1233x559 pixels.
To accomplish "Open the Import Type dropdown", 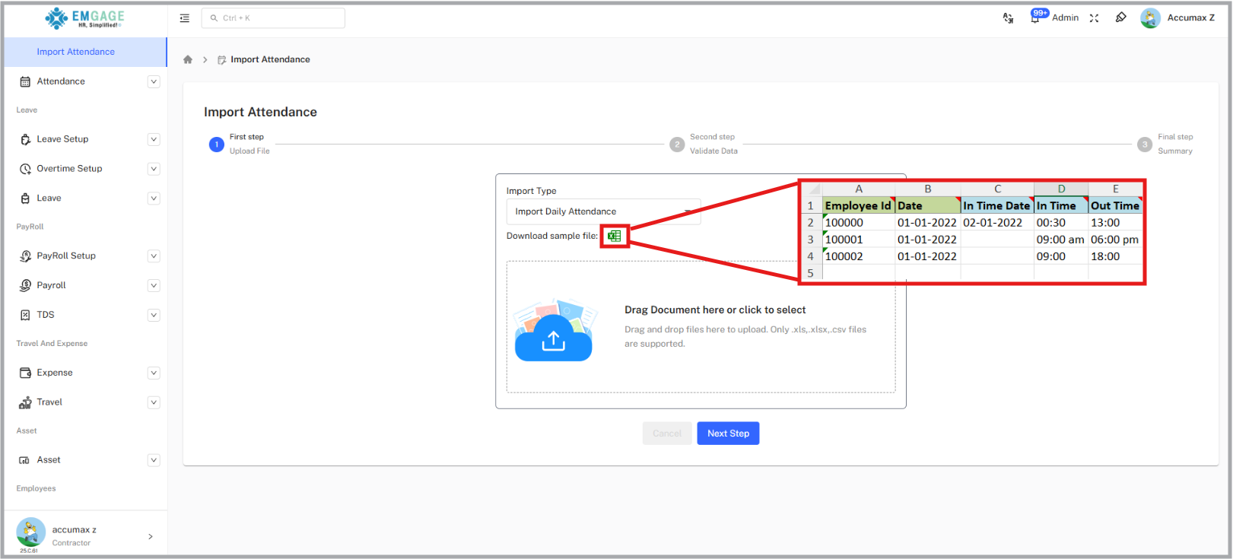I will [x=603, y=211].
